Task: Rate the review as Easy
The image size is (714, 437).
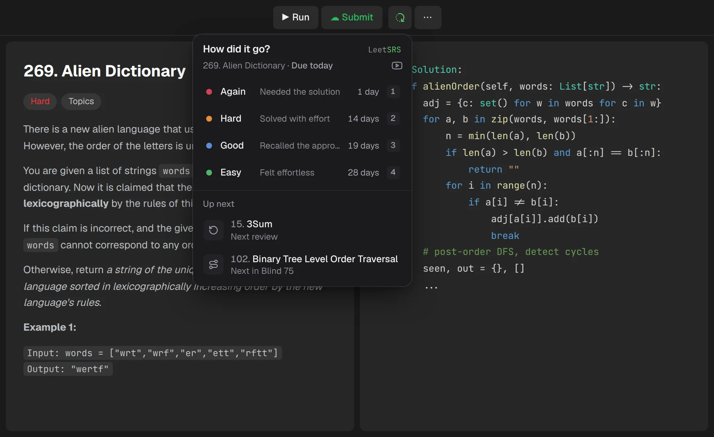Action: pyautogui.click(x=302, y=172)
